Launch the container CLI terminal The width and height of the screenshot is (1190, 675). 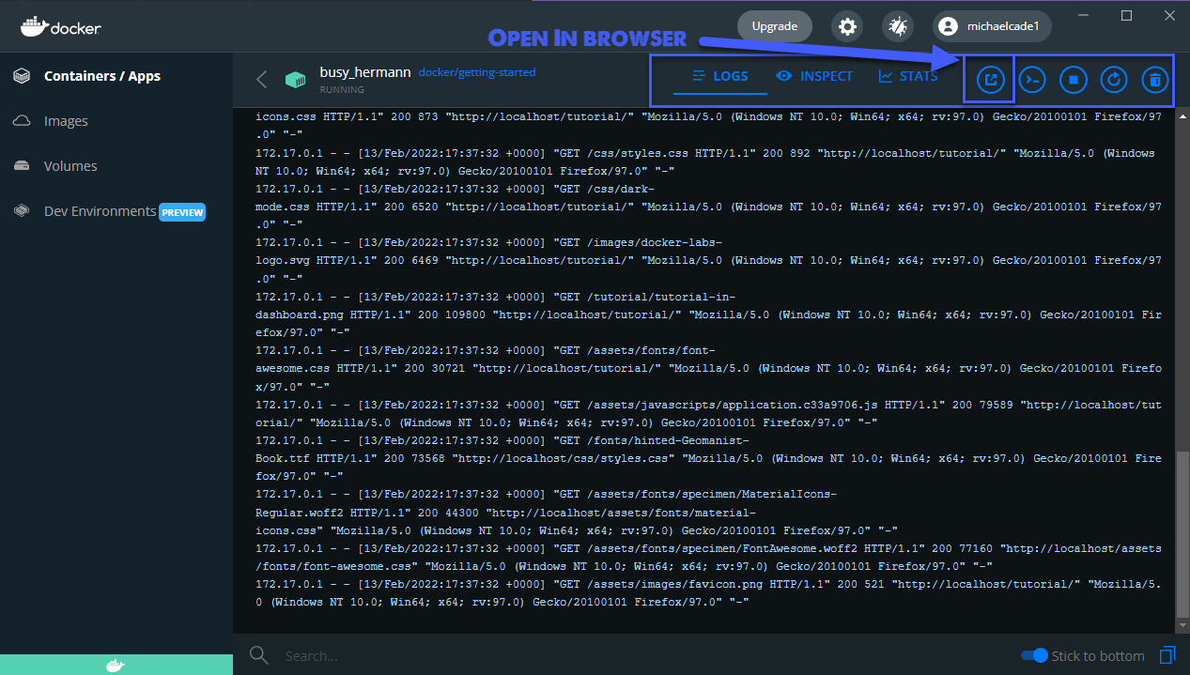click(x=1031, y=79)
